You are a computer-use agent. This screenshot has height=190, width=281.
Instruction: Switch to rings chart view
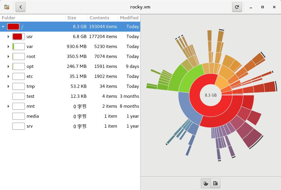(x=206, y=183)
